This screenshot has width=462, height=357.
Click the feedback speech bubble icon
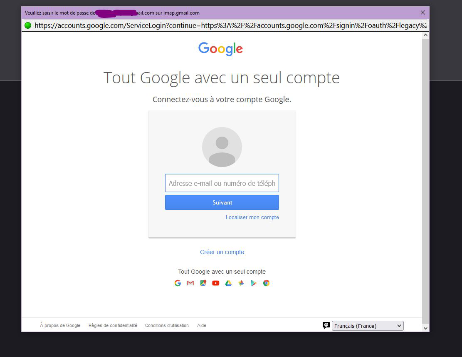coord(326,325)
